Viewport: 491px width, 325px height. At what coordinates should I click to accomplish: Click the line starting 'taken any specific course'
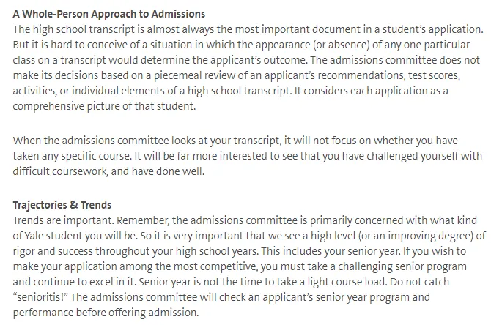point(248,156)
